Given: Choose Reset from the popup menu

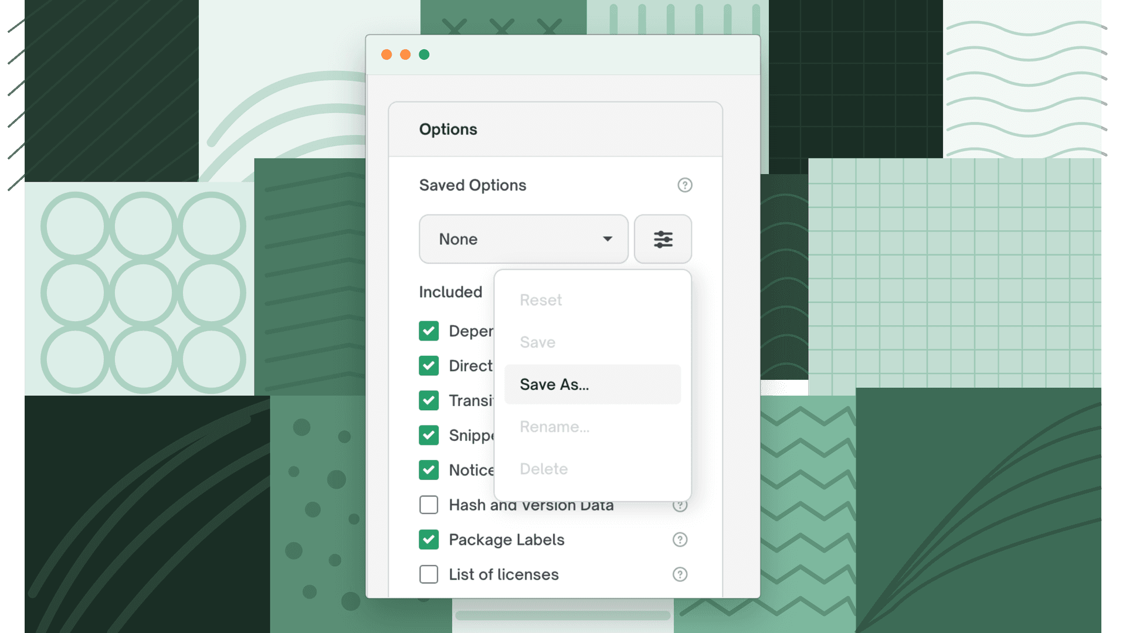Looking at the screenshot, I should coord(592,300).
